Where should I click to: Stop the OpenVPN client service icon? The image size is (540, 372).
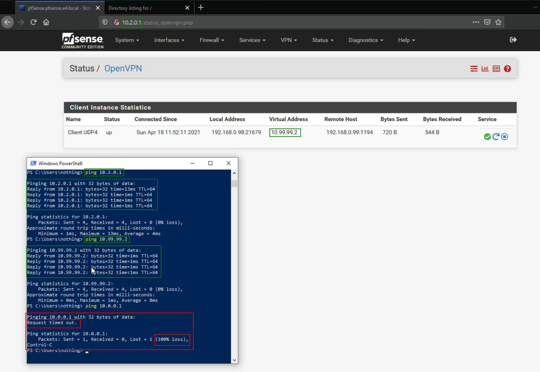point(504,137)
